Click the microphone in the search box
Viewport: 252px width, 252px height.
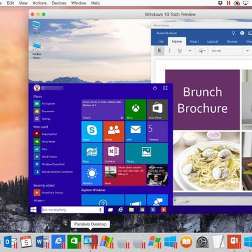(x=100, y=210)
